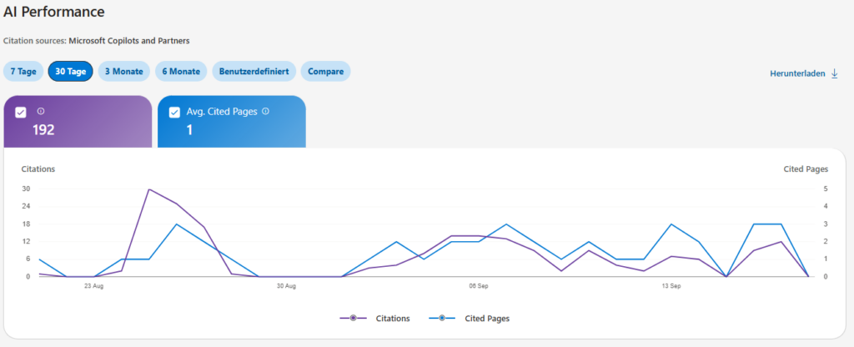Switch to the 6 Monate range

point(181,72)
